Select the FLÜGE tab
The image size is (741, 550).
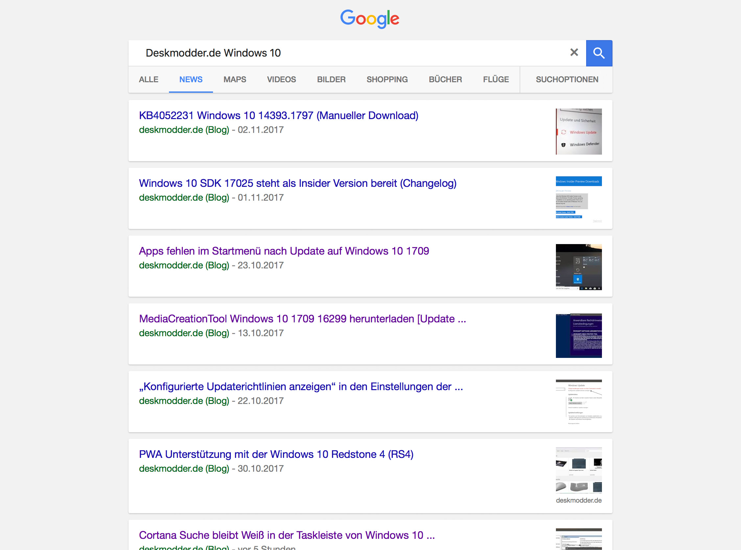click(496, 80)
